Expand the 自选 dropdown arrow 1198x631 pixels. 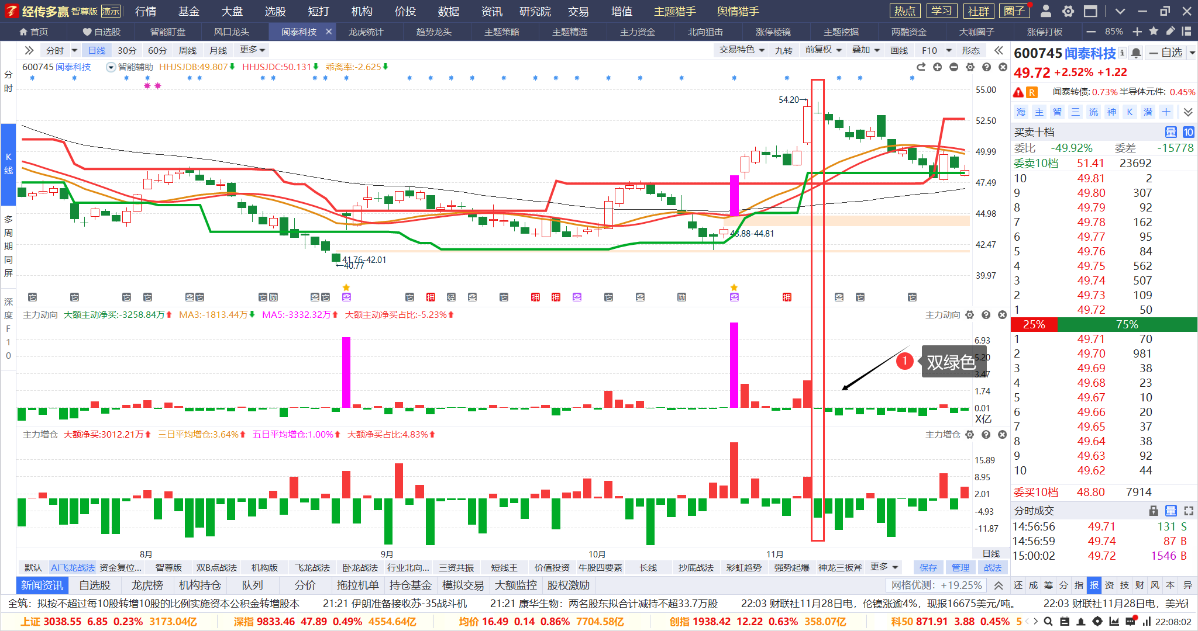click(1192, 53)
